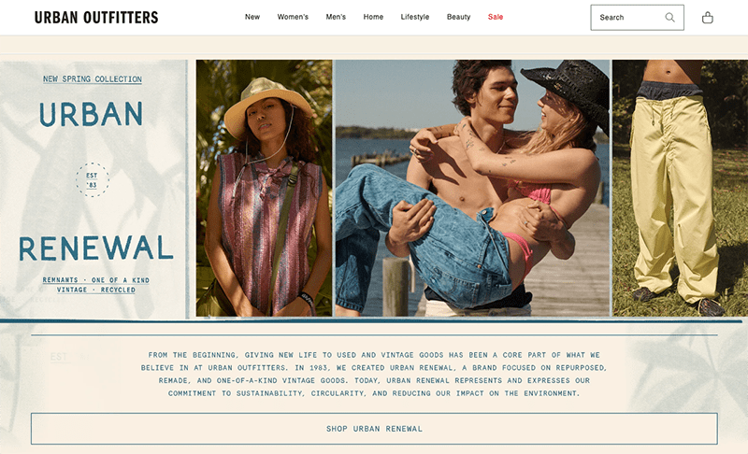The image size is (748, 454).
Task: Click the Shop Urban Renewal button
Action: pos(374,429)
